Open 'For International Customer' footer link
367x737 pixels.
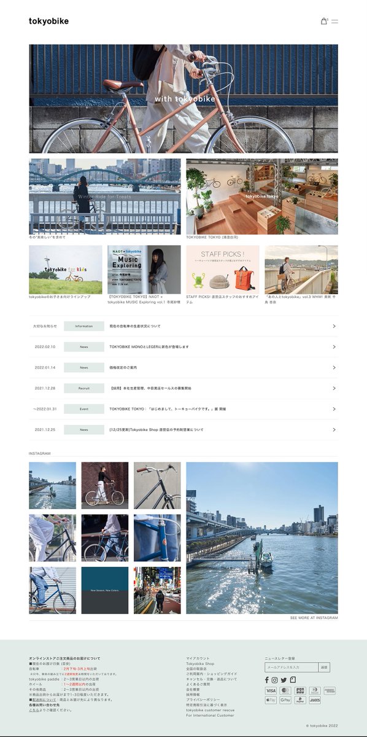click(x=210, y=716)
